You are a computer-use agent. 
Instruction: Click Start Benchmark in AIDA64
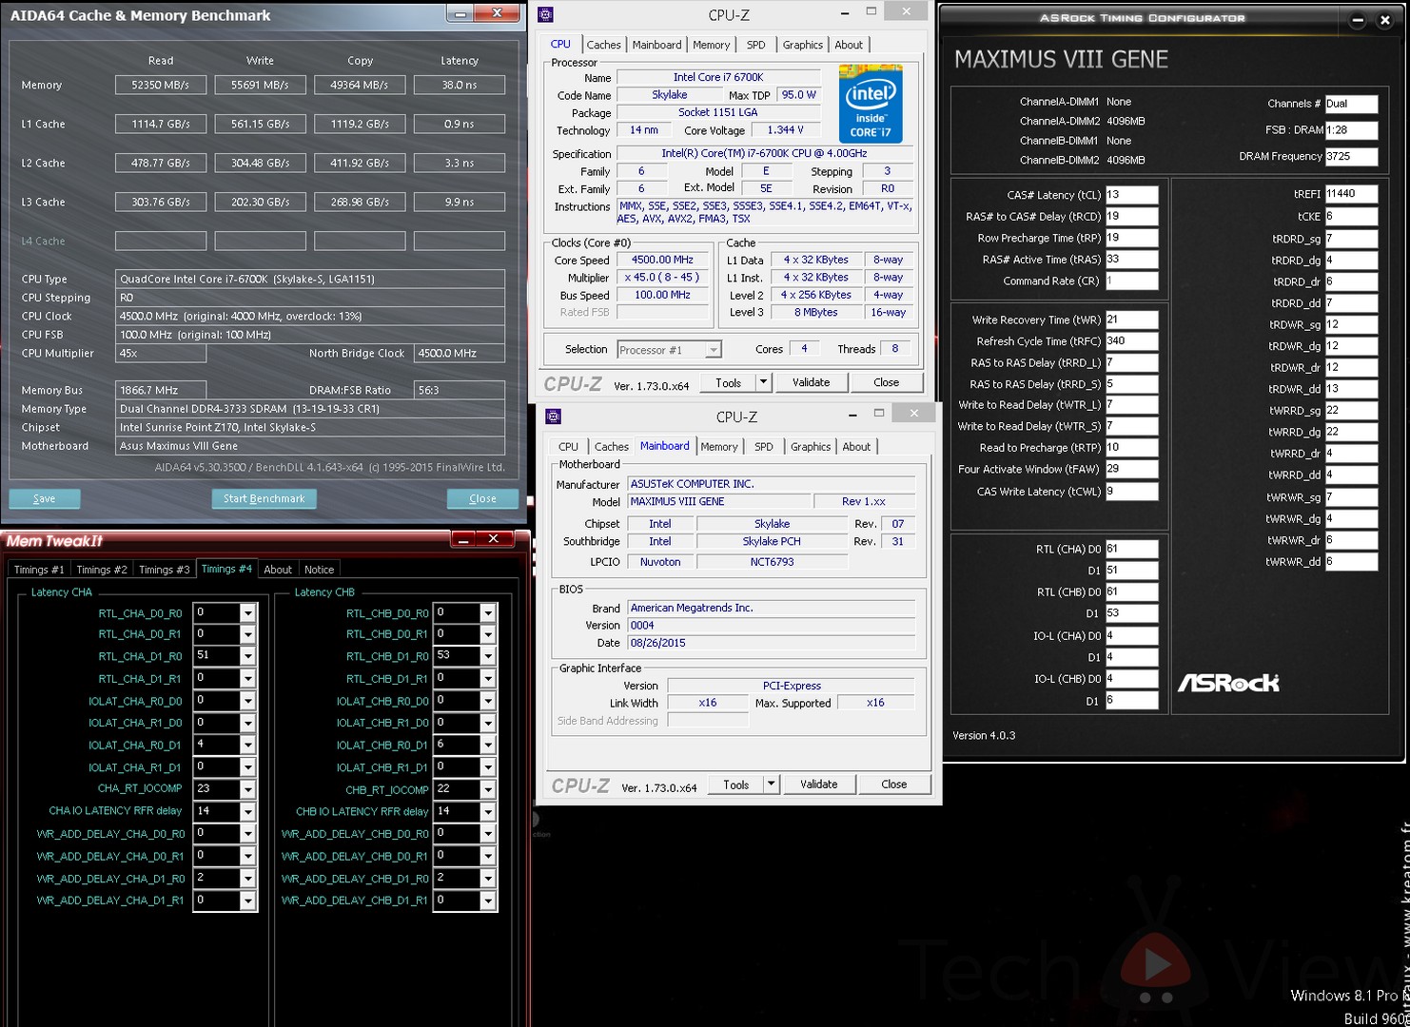pyautogui.click(x=264, y=498)
